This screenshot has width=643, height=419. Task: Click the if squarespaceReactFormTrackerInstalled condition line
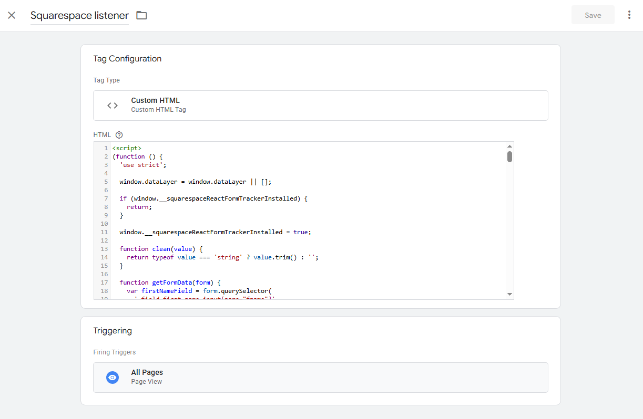(x=213, y=198)
